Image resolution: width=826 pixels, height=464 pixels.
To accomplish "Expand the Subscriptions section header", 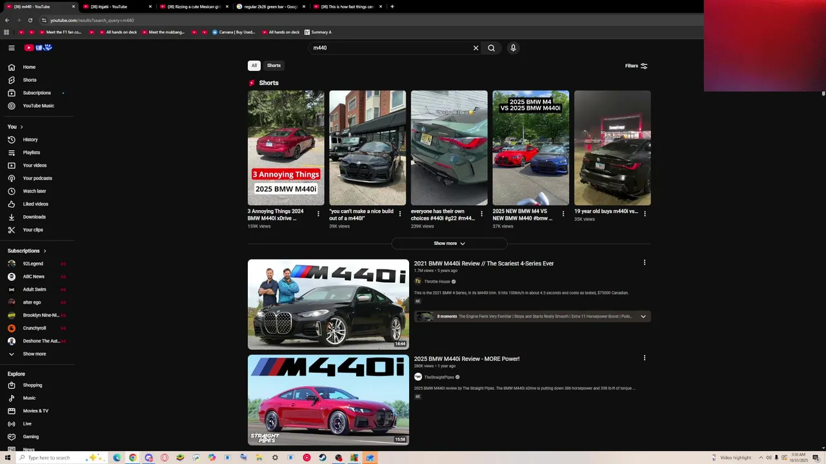I will (x=26, y=251).
